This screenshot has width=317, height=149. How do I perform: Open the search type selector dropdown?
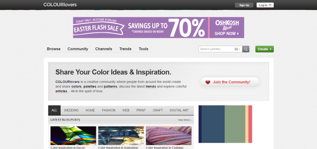tap(237, 49)
